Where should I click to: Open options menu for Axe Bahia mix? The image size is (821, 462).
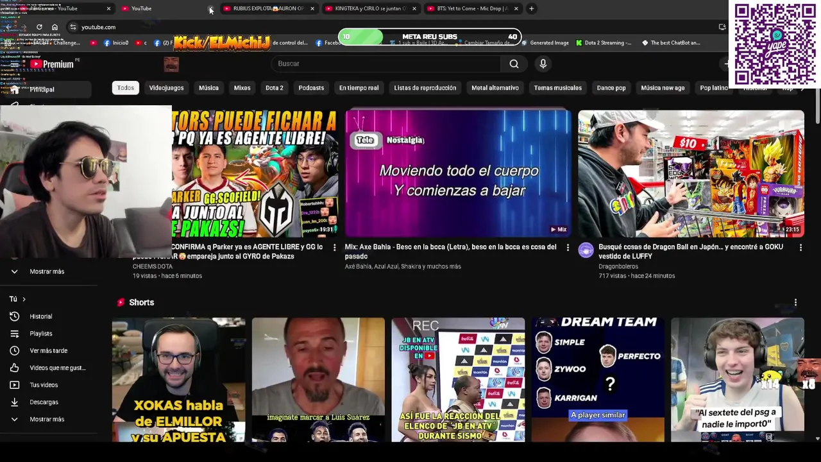point(568,247)
